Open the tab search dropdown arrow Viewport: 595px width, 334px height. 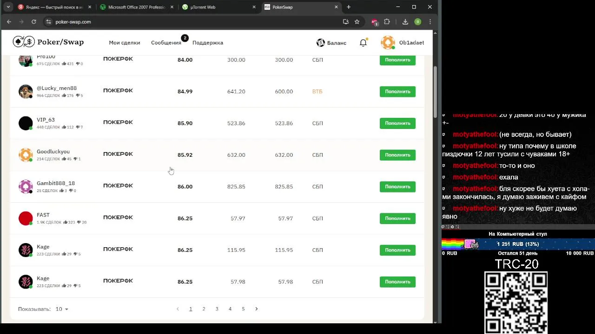pos(8,7)
